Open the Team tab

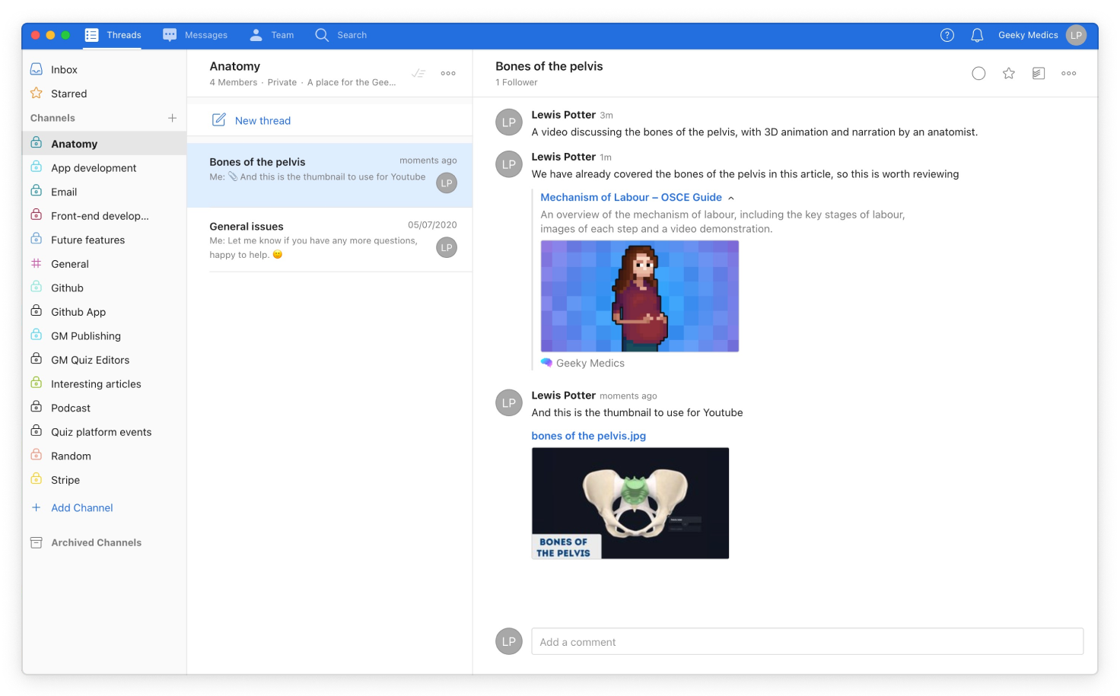(x=272, y=35)
